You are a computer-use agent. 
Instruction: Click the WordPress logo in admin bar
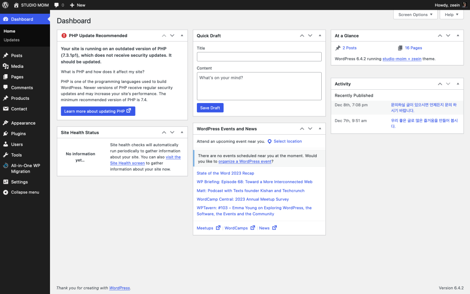[6, 5]
